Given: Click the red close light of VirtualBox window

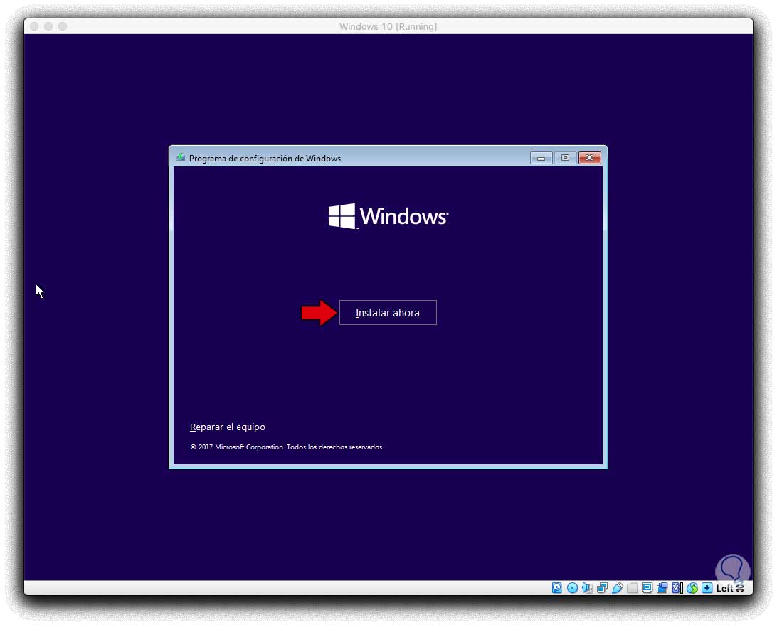Looking at the screenshot, I should 34,26.
